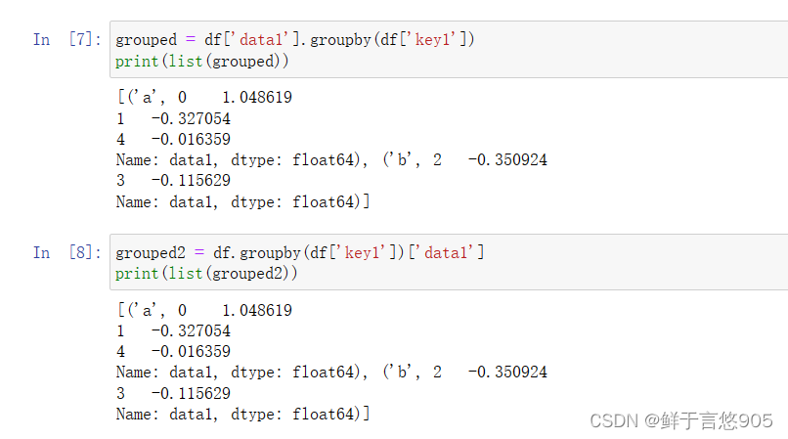The height and width of the screenshot is (439, 788).
Task: Click the print(list(grouped)) code line
Action: pos(201,61)
